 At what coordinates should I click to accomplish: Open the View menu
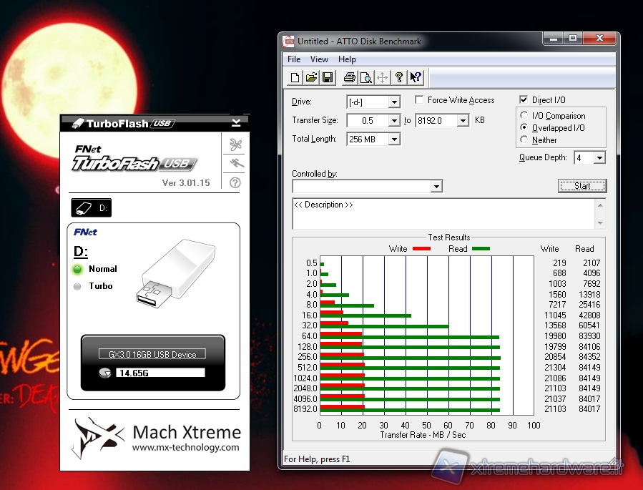pyautogui.click(x=319, y=59)
